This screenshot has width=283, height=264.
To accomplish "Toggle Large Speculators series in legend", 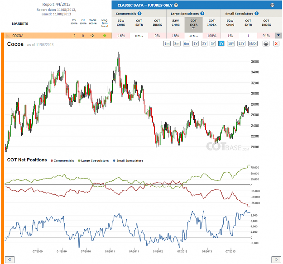I will tap(93, 160).
